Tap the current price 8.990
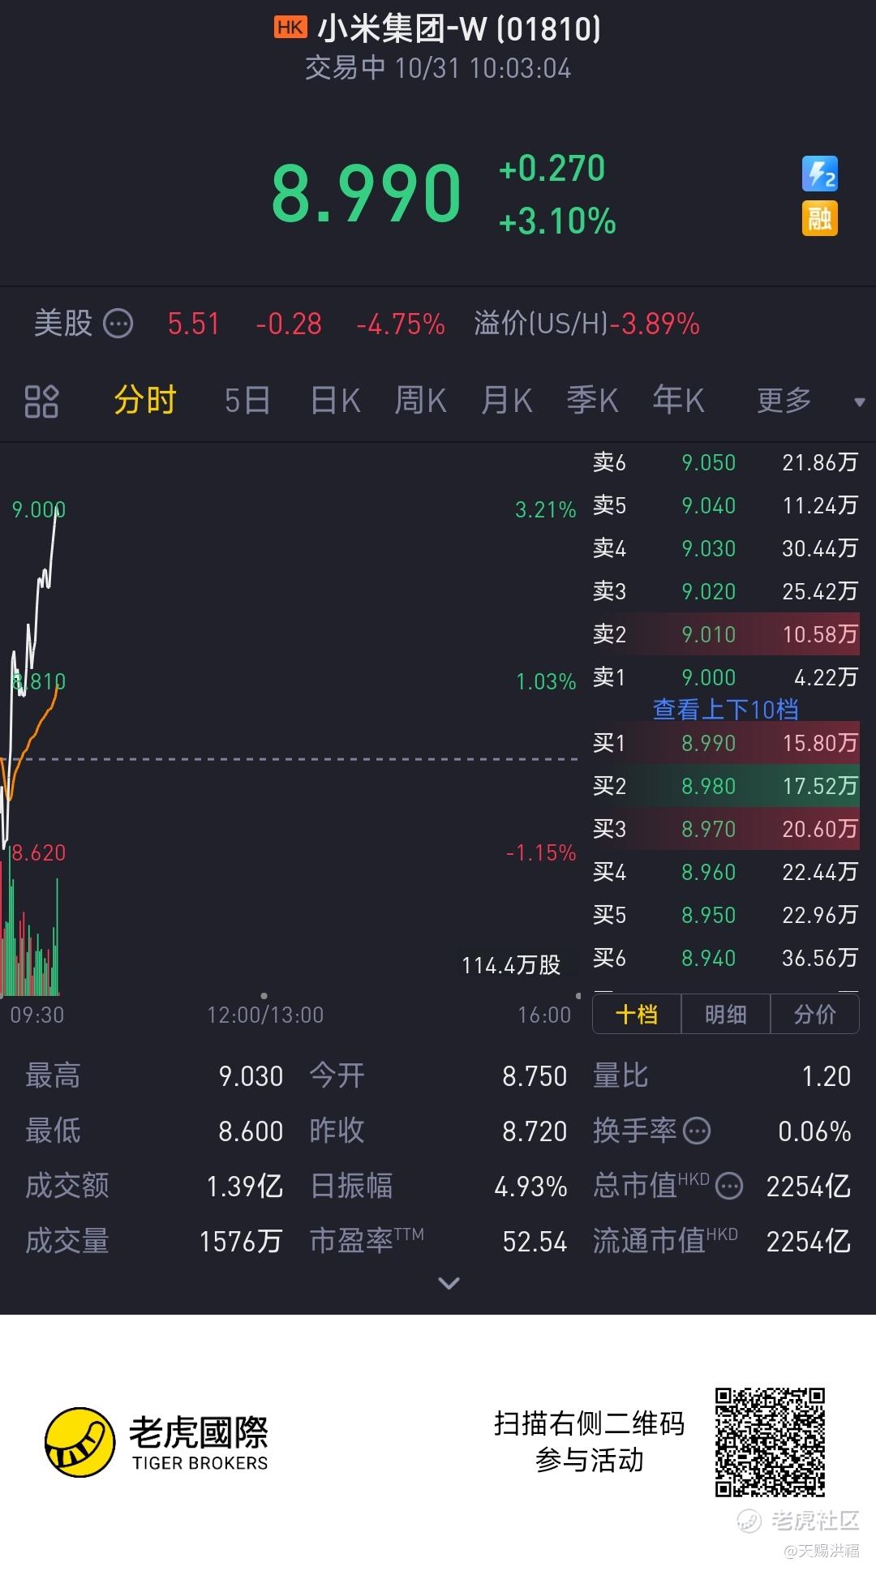 366,193
